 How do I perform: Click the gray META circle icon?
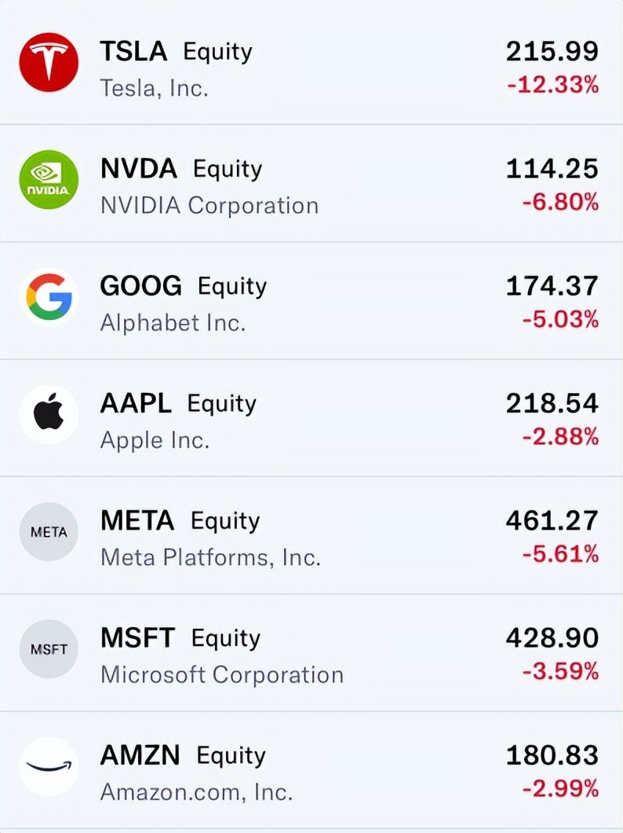[x=49, y=532]
